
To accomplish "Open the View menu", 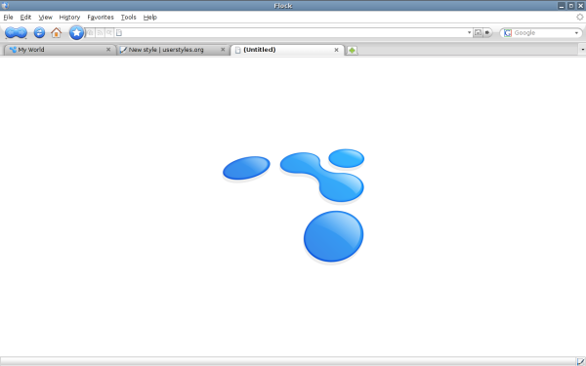I will (x=46, y=18).
